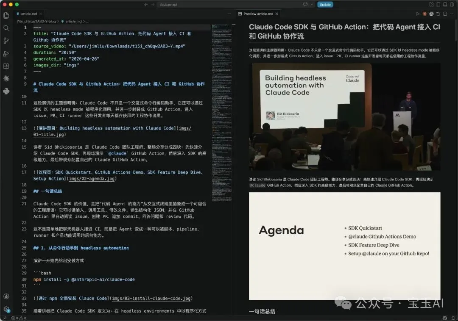Screen dimensions: 458x321
Task: Toggle the primary sidebar visibility
Action: click(x=438, y=4)
